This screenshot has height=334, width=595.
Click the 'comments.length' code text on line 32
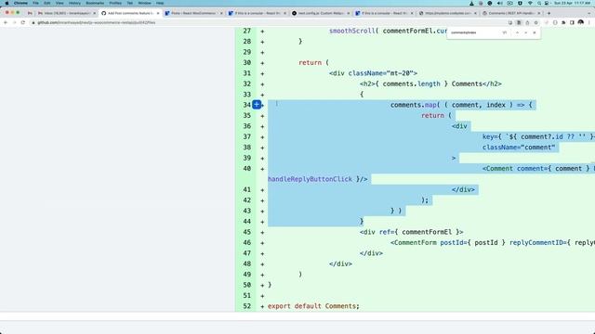pos(411,83)
